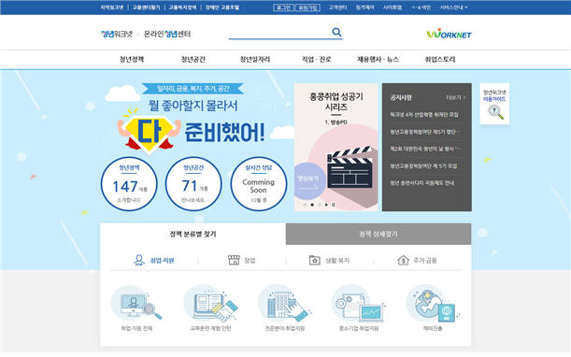The width and height of the screenshot is (571, 357).
Task: Click the 청년워크넷 logo in header
Action: click(117, 34)
